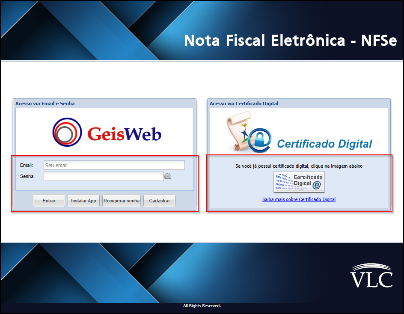This screenshot has height=314, width=404.
Task: Follow the Saiba mais sobre Certificado Digital link
Action: point(299,199)
